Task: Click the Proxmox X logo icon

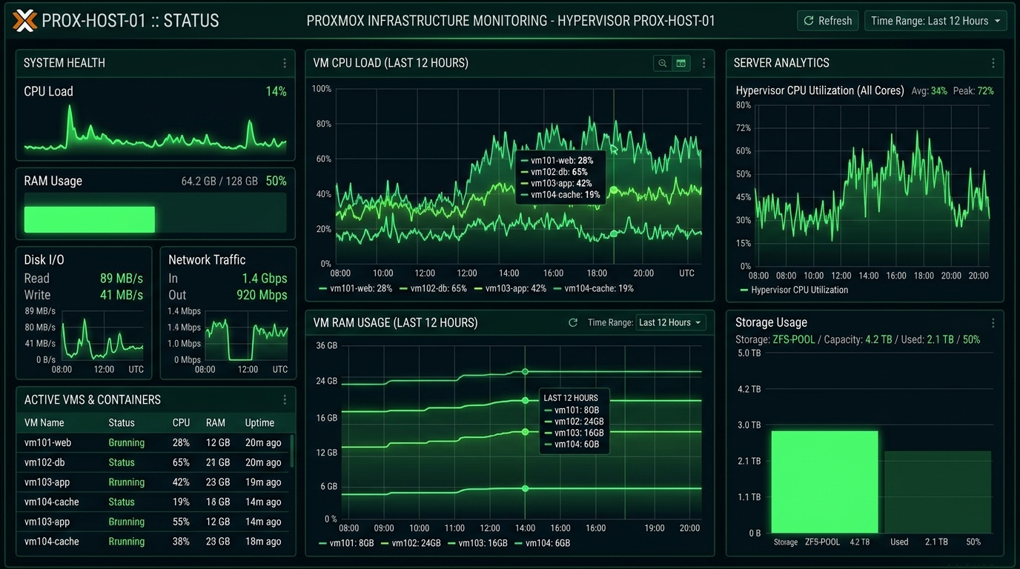Action: pos(24,21)
